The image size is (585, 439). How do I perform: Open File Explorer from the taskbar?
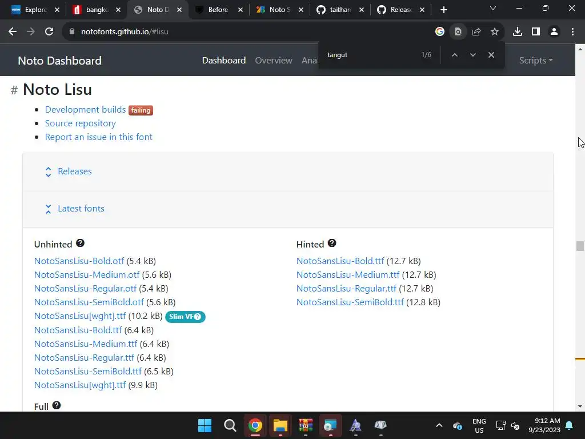[280, 425]
